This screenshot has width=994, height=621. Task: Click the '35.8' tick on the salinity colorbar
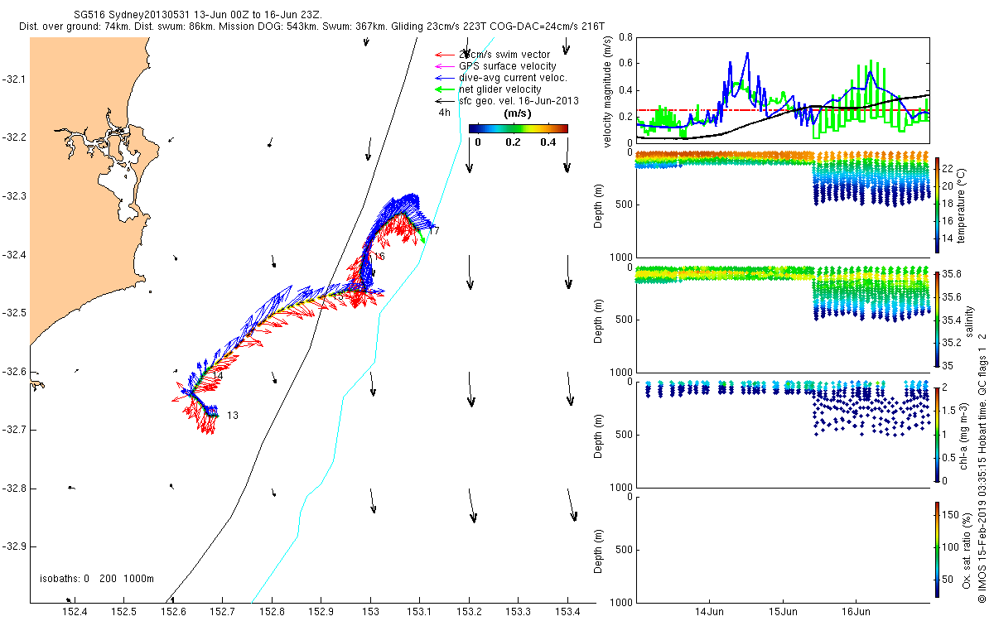951,274
